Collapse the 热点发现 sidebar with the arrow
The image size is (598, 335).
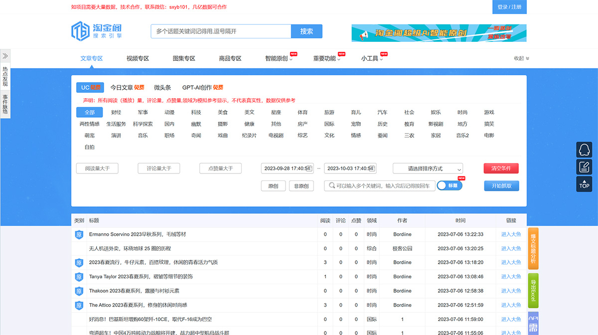(5, 55)
